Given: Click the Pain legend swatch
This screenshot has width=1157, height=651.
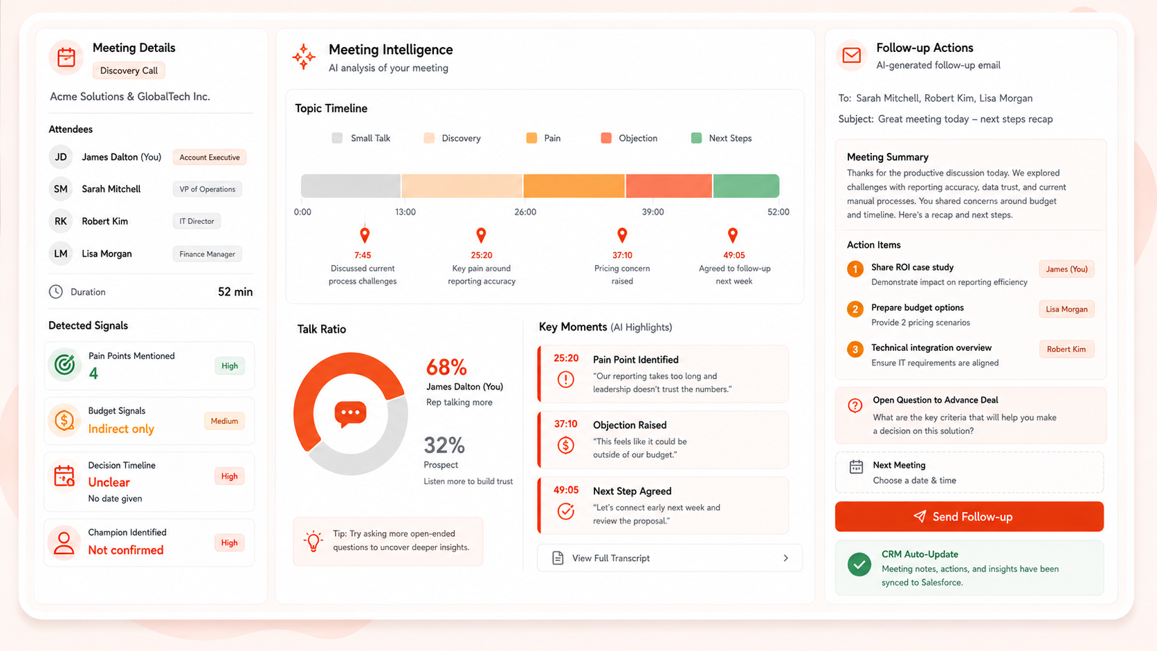Looking at the screenshot, I should click(x=531, y=138).
